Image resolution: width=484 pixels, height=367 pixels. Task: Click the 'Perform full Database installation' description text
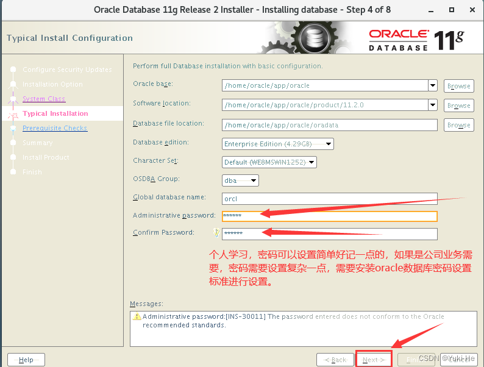tap(228, 66)
